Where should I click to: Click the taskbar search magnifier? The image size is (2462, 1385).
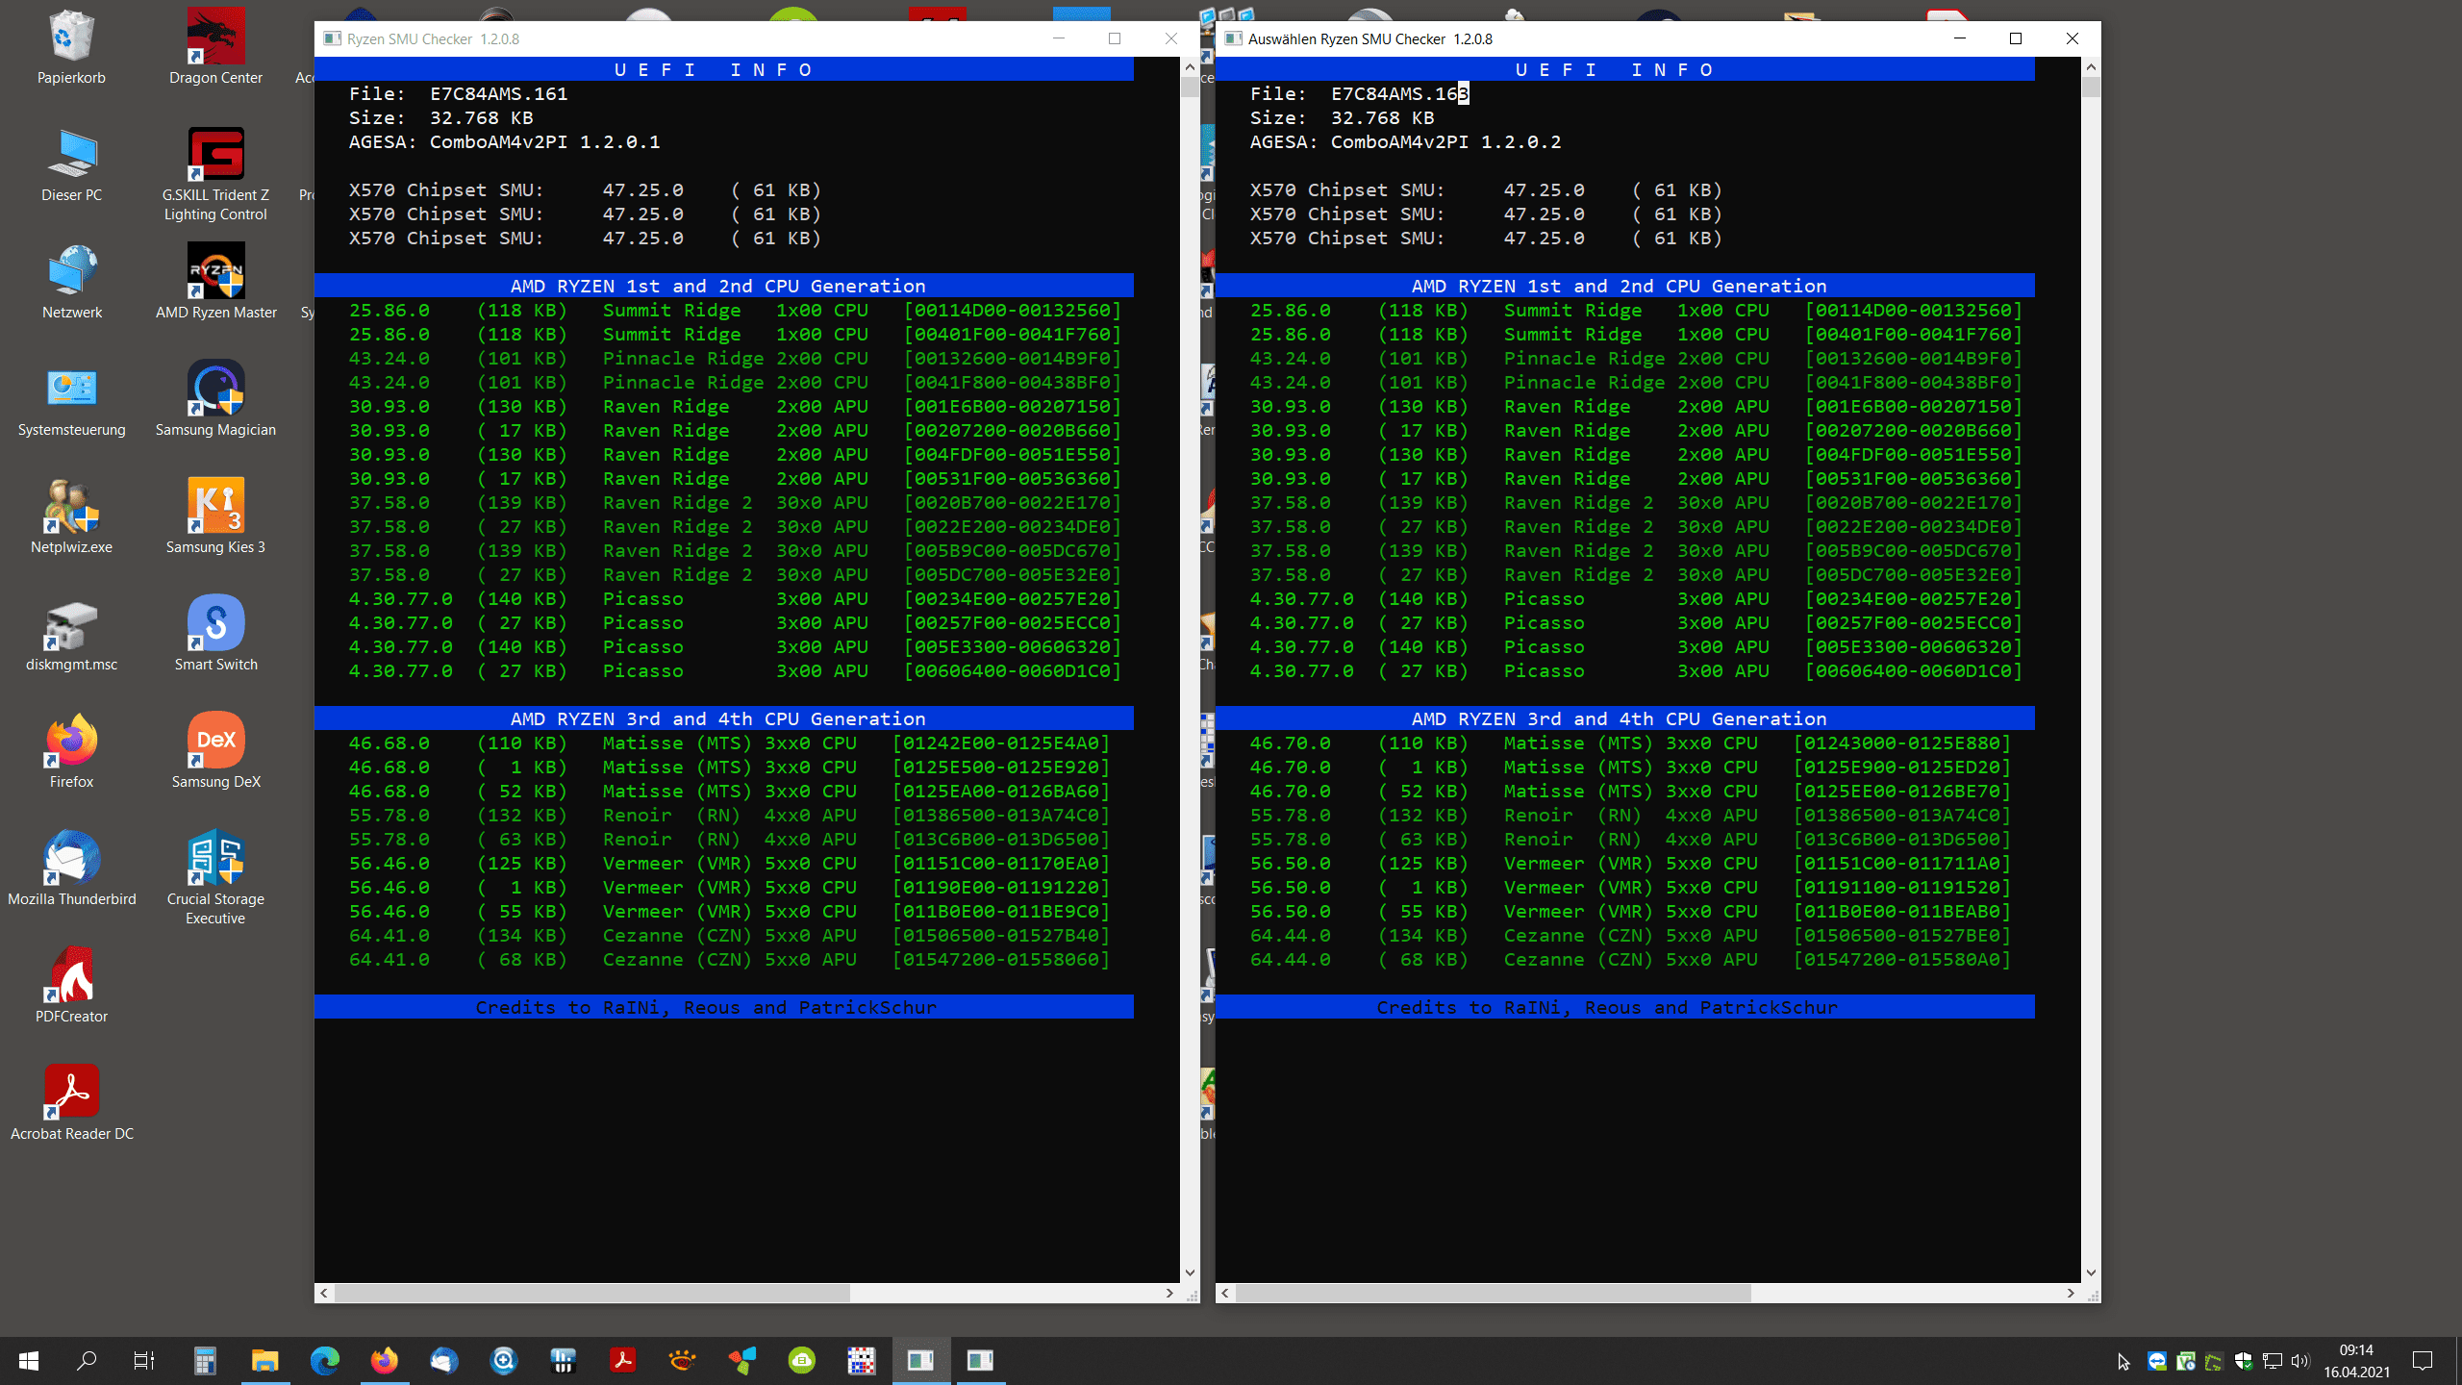[x=87, y=1360]
